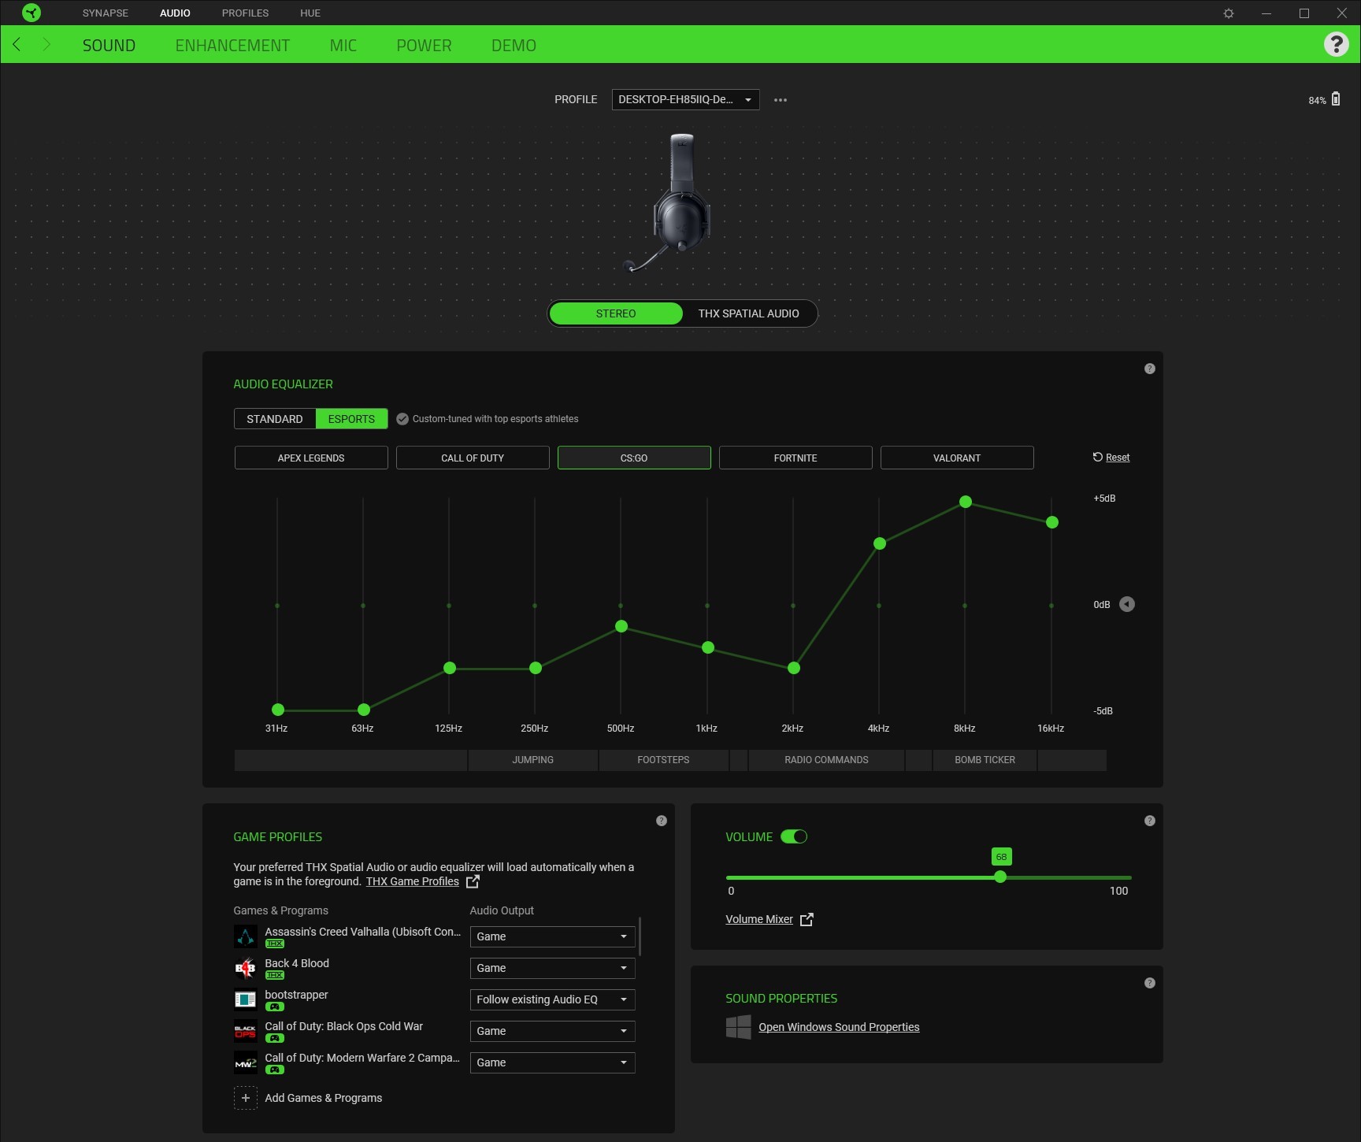The width and height of the screenshot is (1361, 1142).
Task: Click the Razer logo icon in the top-left corner
Action: tap(31, 13)
